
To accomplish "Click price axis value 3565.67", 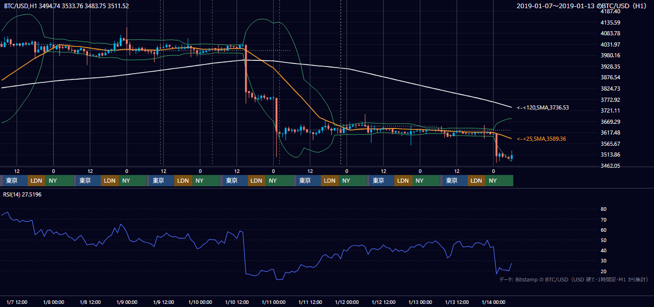I will (x=610, y=144).
